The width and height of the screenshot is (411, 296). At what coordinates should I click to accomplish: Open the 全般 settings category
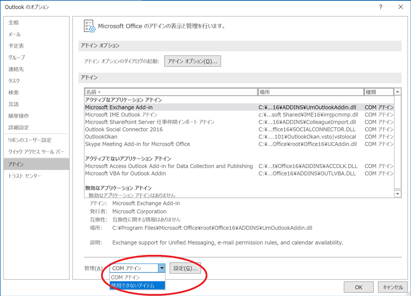36,22
